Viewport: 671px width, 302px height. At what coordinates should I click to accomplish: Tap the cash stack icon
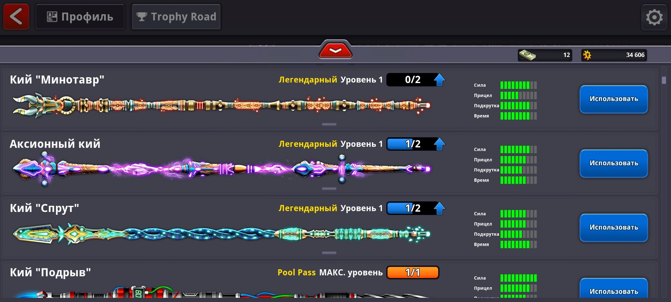tap(527, 55)
